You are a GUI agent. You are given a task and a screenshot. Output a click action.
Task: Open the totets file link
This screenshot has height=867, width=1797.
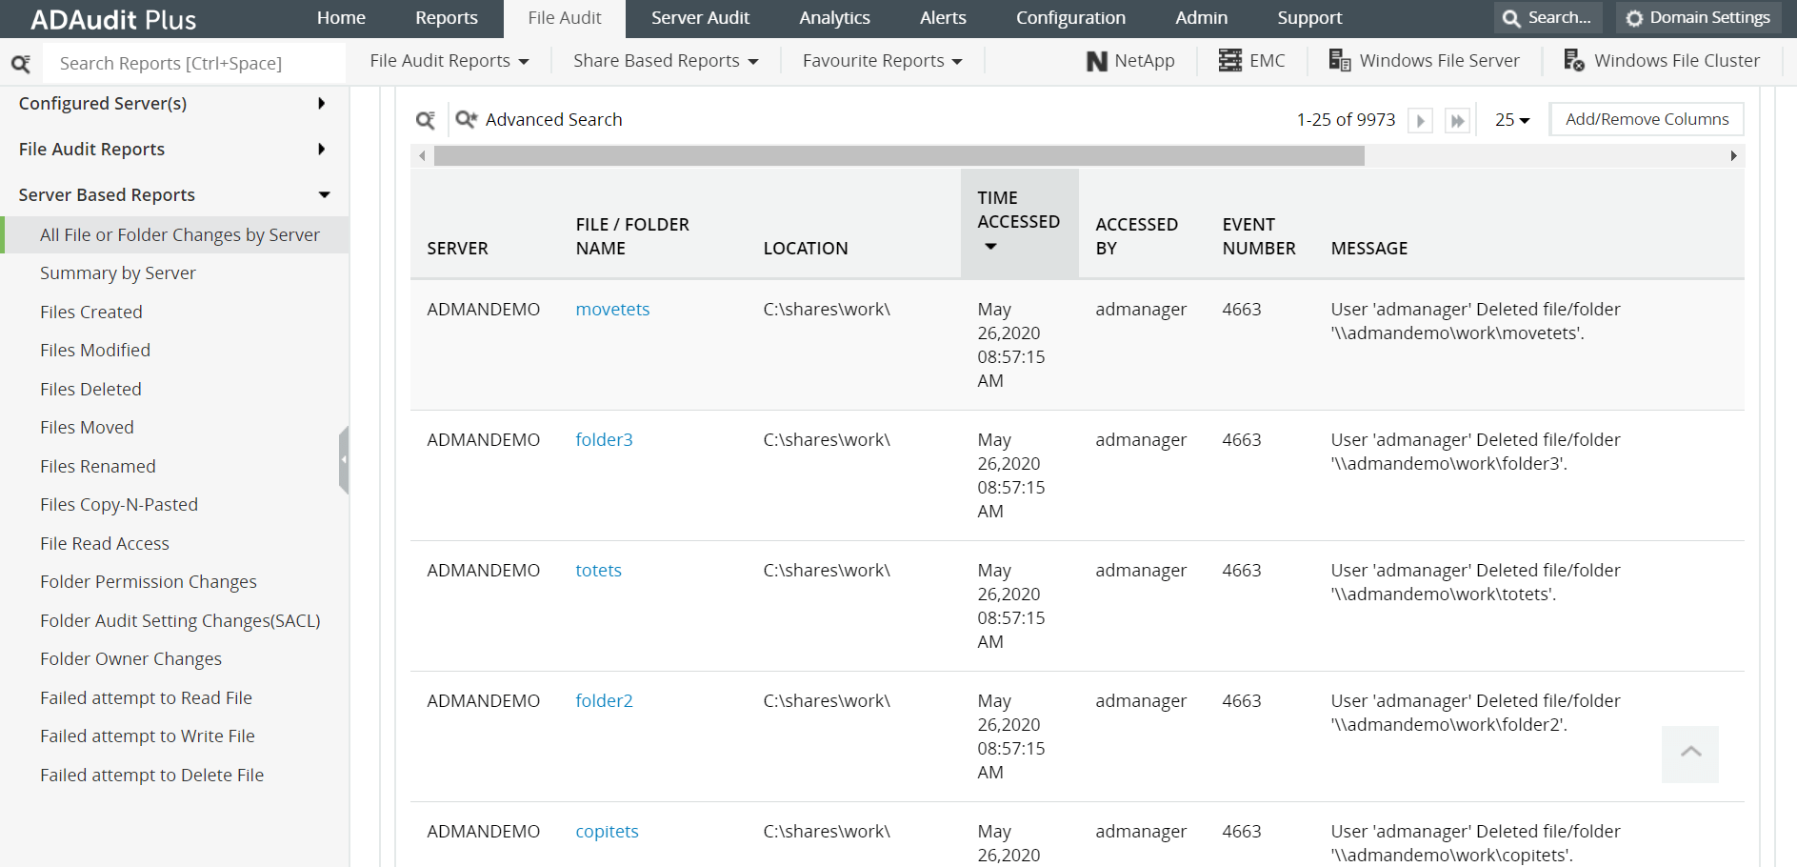coord(598,571)
